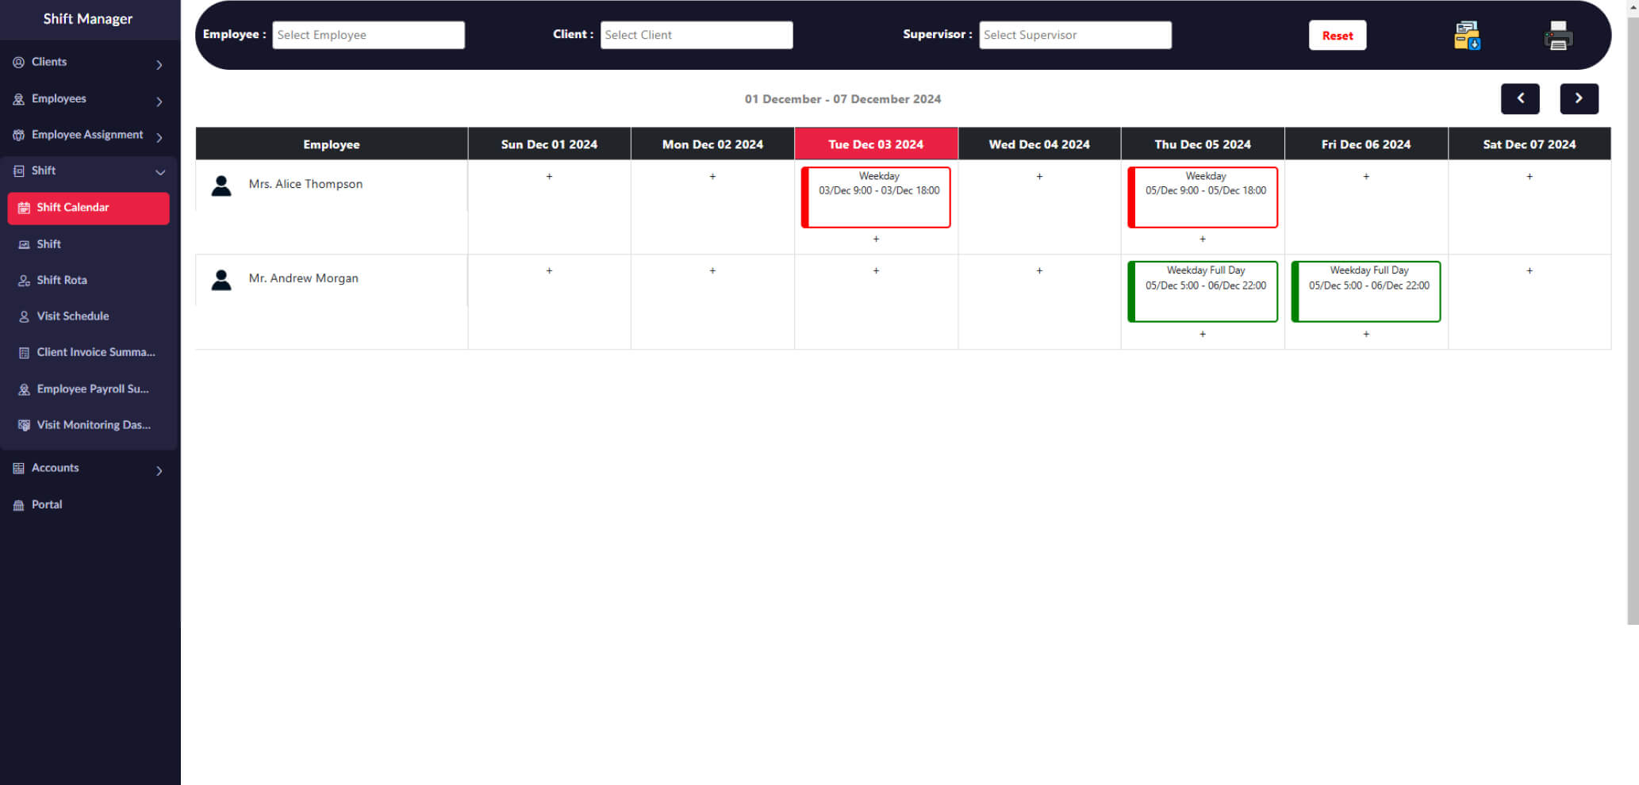The width and height of the screenshot is (1639, 785).
Task: Add another shift below Alice's Tue Weekday shift
Action: (x=876, y=239)
